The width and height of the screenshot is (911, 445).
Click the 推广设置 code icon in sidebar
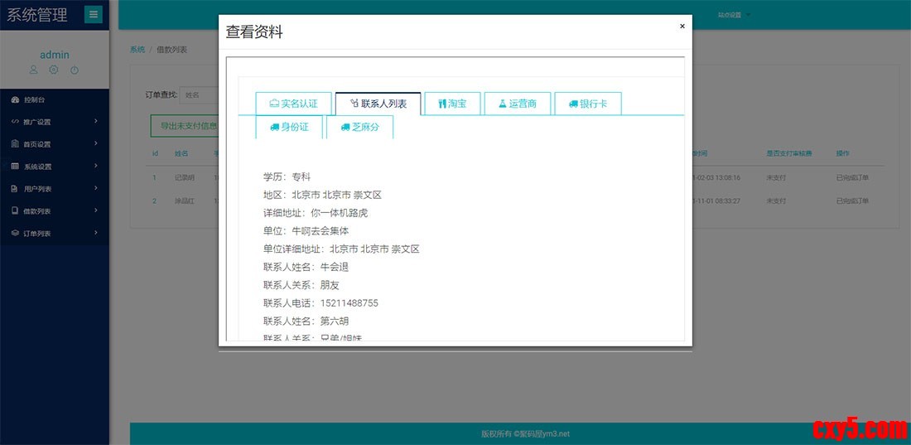tap(15, 122)
